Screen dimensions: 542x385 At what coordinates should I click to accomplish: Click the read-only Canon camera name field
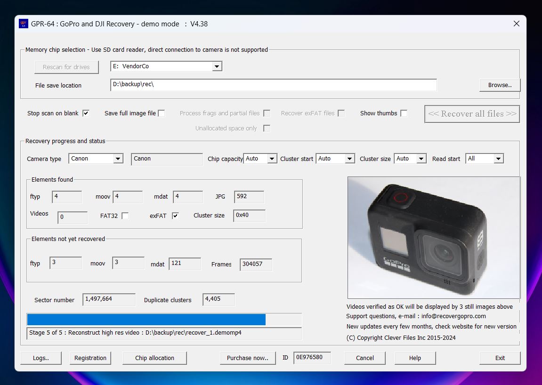point(167,159)
